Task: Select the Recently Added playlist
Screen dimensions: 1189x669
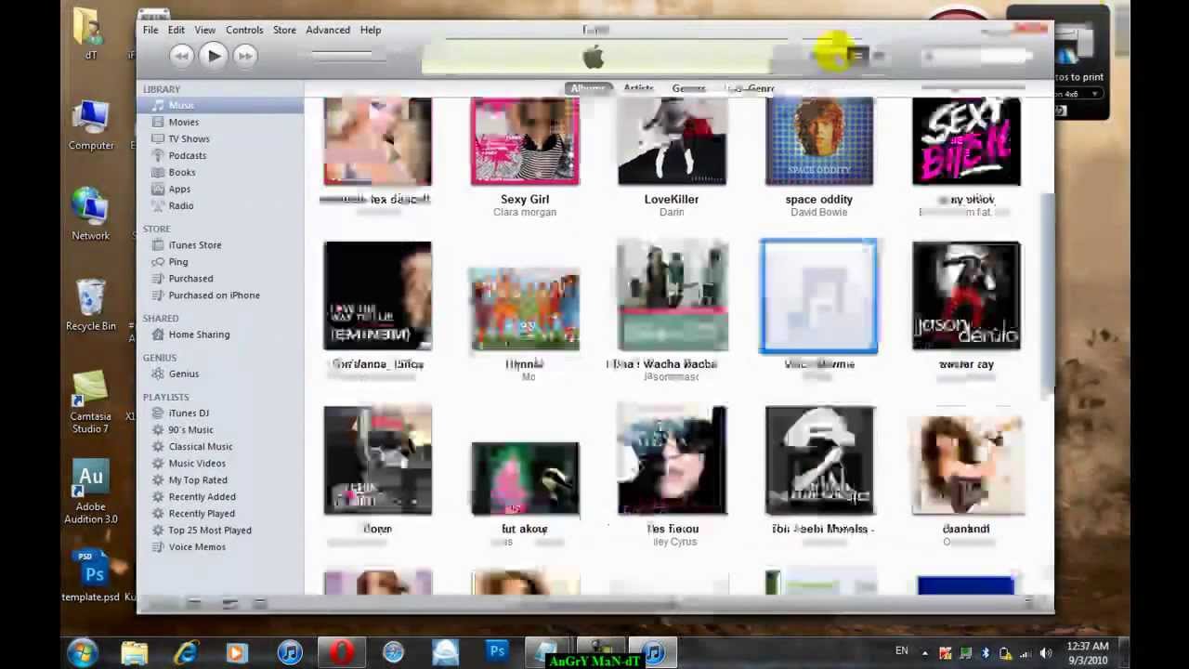Action: (220, 496)
